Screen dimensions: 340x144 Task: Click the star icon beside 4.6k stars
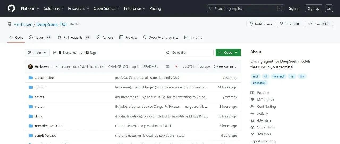[252, 120]
